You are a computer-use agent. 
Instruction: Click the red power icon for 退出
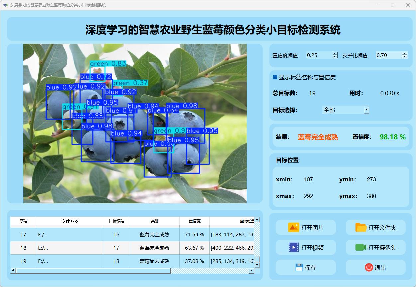[x=369, y=267]
